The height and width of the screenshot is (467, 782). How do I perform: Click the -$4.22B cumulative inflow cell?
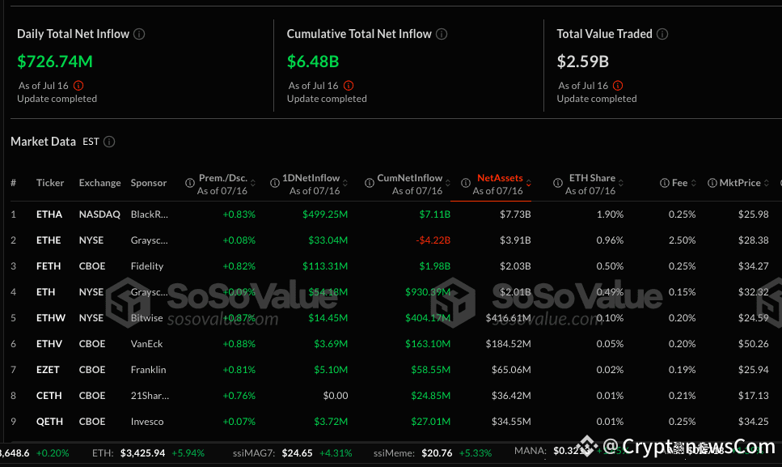(x=433, y=240)
